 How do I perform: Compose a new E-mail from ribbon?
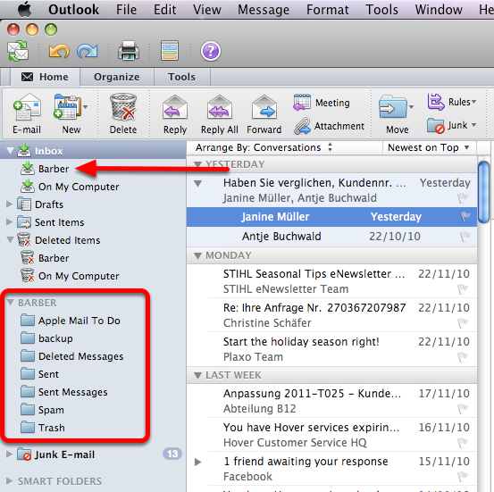(x=27, y=114)
